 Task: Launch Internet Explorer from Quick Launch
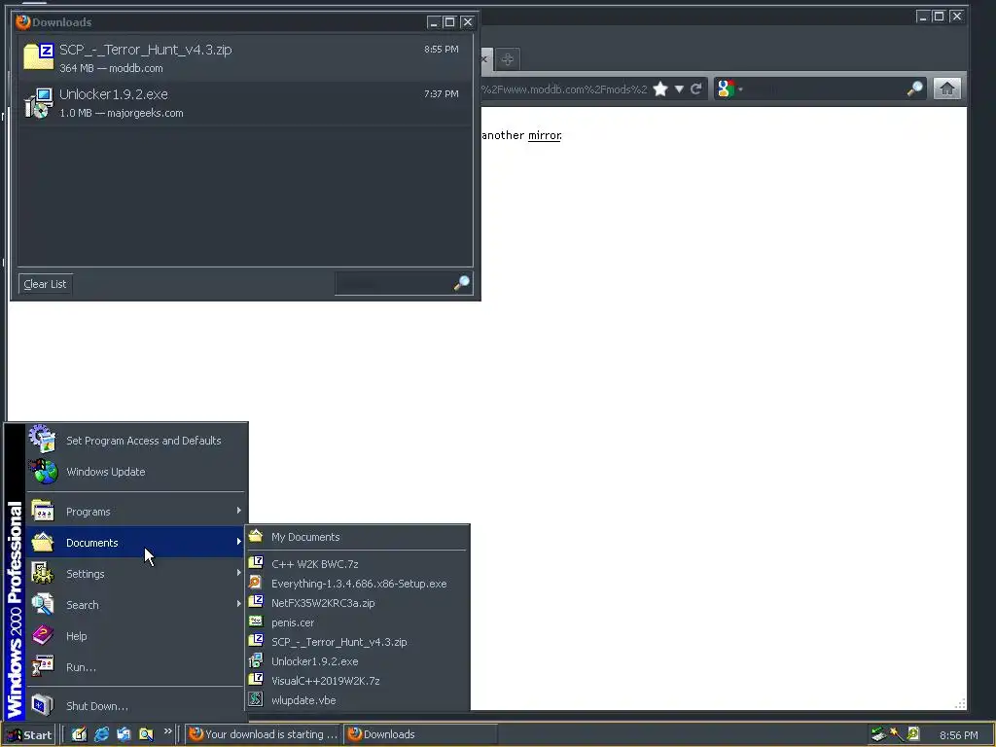101,734
